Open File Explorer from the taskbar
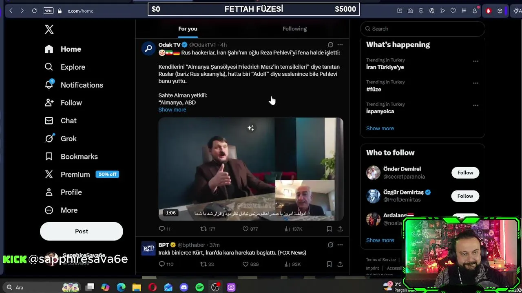 point(137,287)
